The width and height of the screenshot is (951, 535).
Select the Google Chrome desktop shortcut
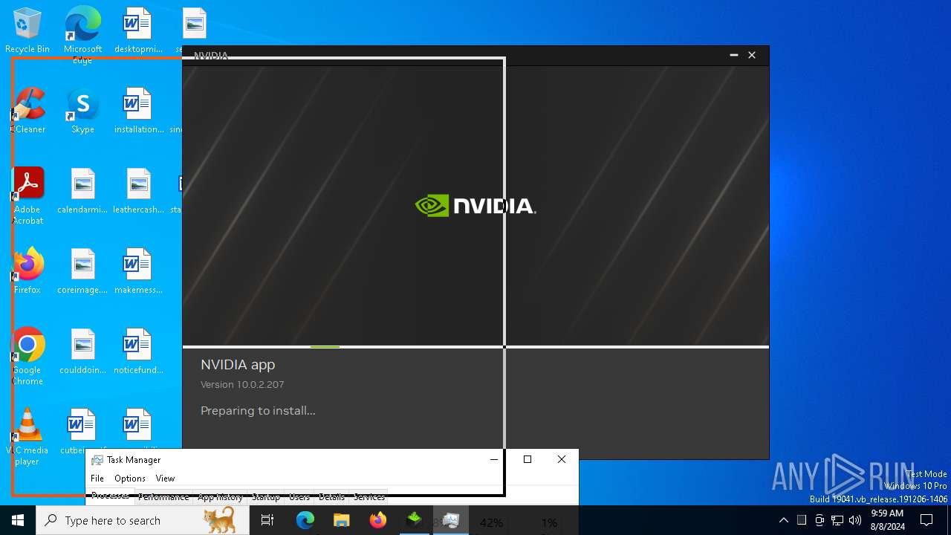27,357
